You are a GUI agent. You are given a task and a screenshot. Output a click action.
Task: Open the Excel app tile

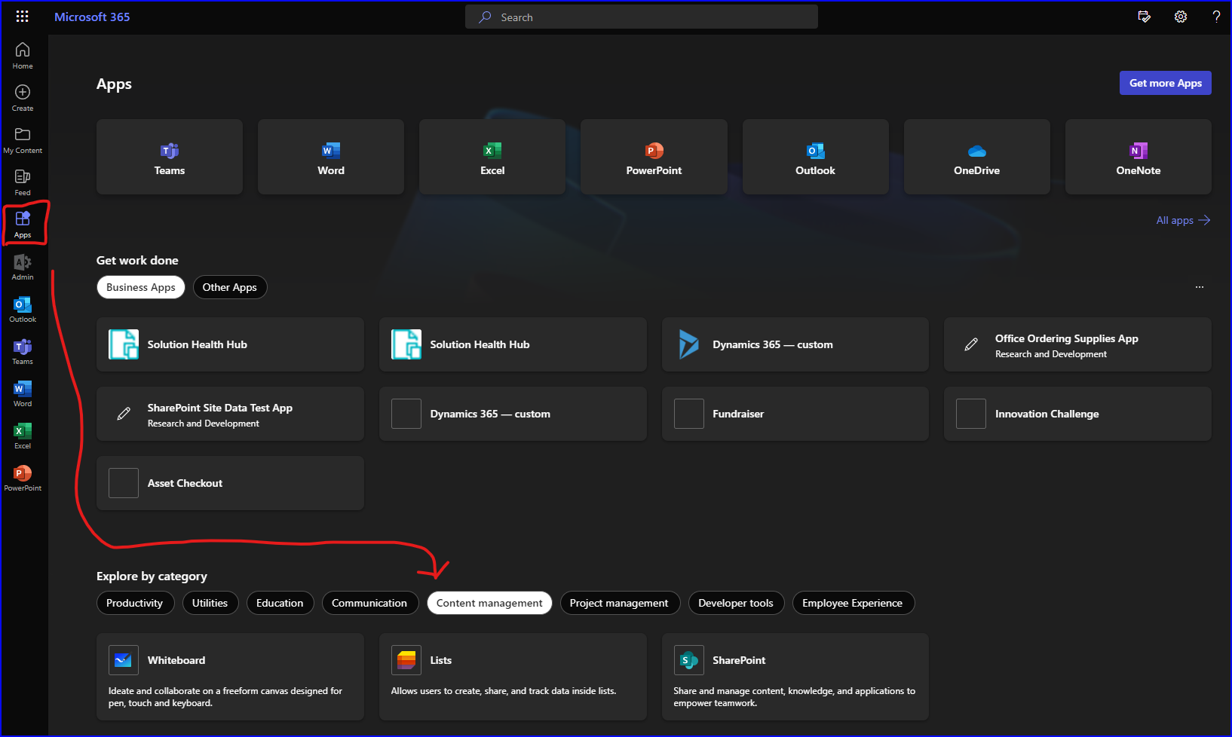(x=492, y=157)
